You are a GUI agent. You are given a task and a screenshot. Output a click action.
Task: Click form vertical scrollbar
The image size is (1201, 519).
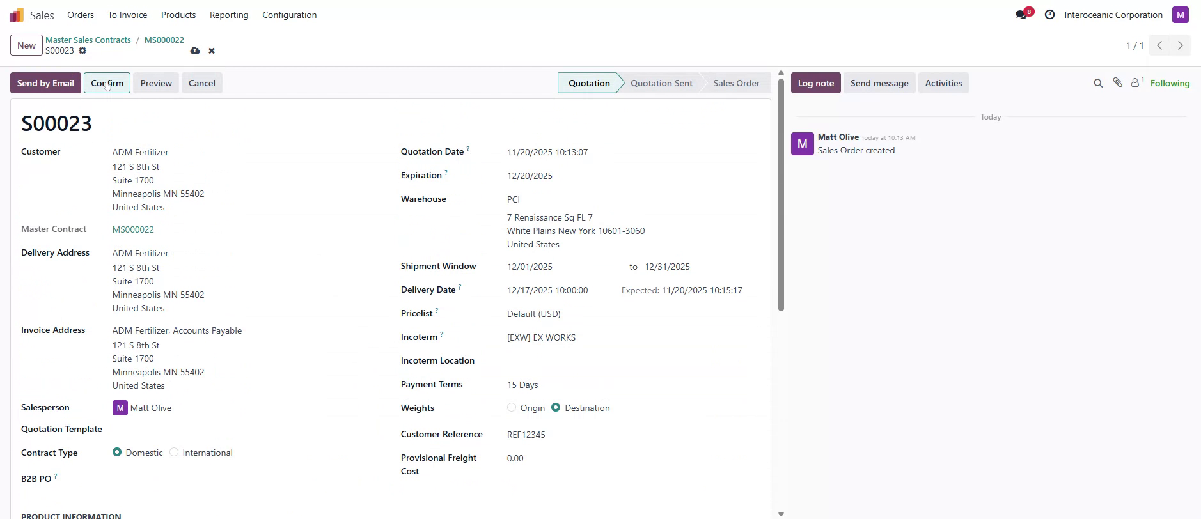[781, 194]
